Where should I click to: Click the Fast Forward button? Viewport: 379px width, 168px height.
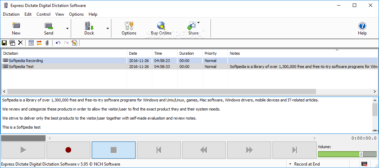coord(249,150)
